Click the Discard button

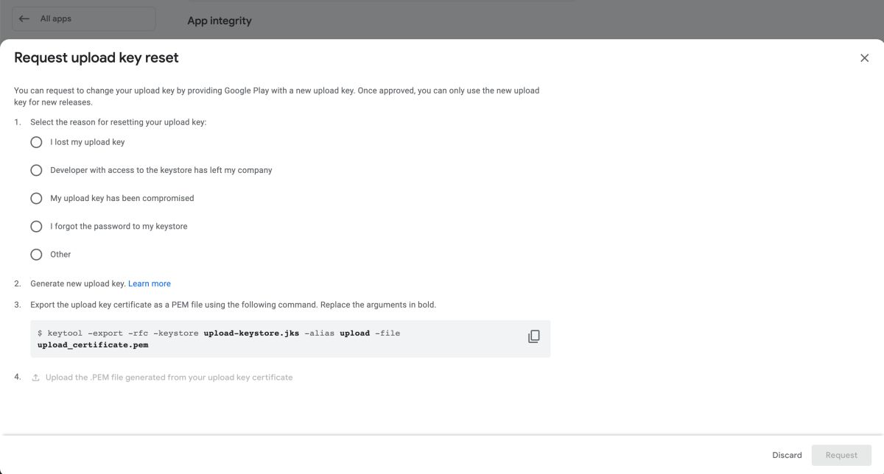pyautogui.click(x=787, y=455)
